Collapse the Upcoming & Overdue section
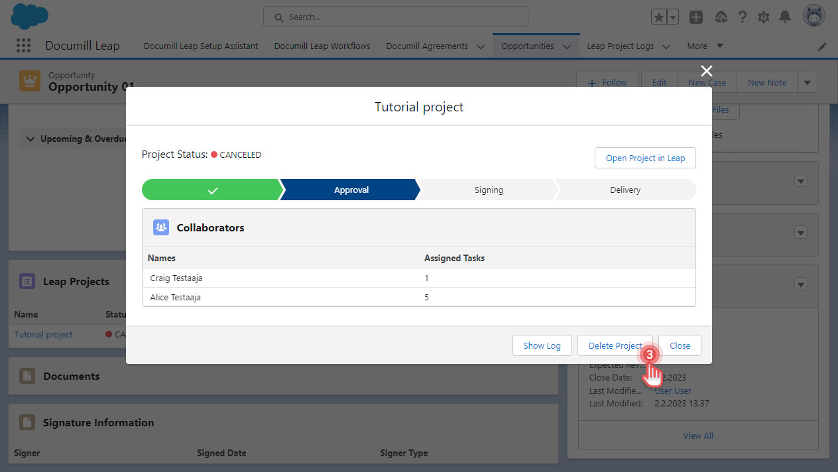The width and height of the screenshot is (838, 472). tap(30, 139)
